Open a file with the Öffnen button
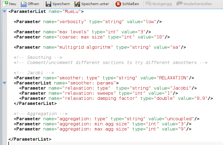The width and height of the screenshot is (223, 145). pyautogui.click(x=30, y=4)
